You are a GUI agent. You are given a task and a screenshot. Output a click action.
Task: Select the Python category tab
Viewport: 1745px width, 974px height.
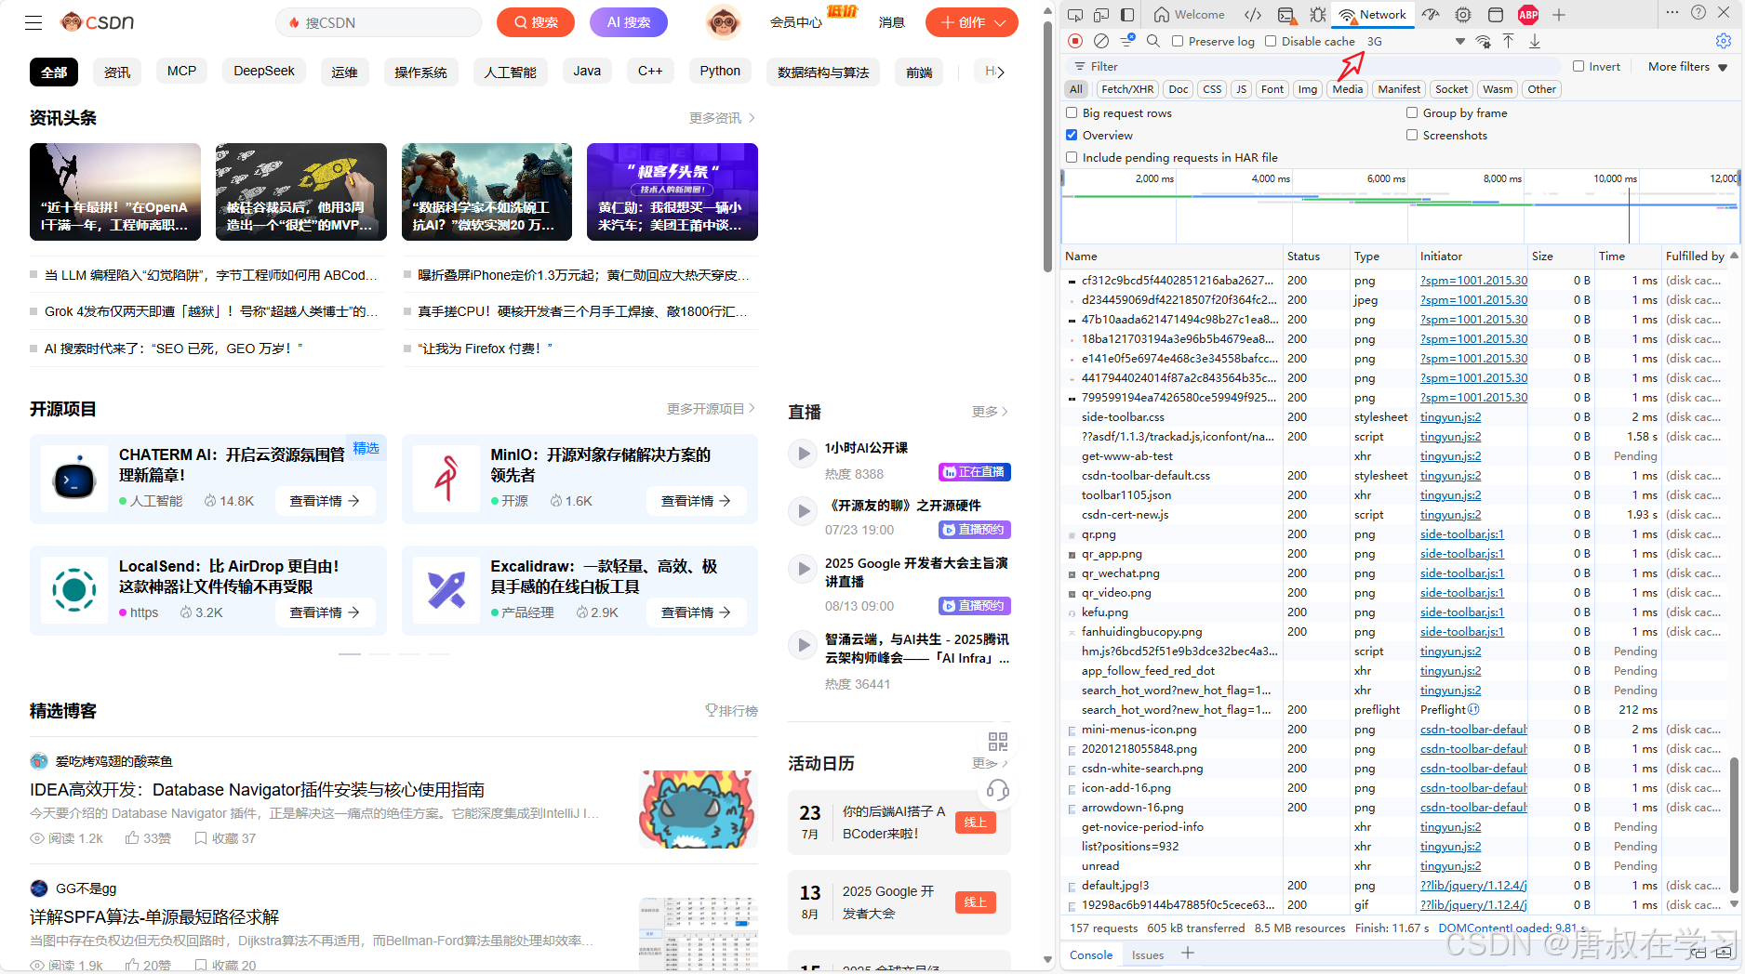pos(720,72)
